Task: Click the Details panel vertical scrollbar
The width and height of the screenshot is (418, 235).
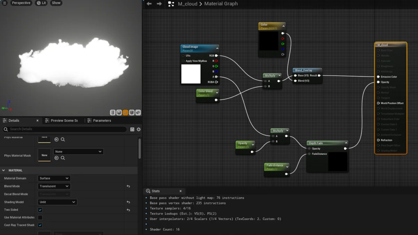Action: 140,149
